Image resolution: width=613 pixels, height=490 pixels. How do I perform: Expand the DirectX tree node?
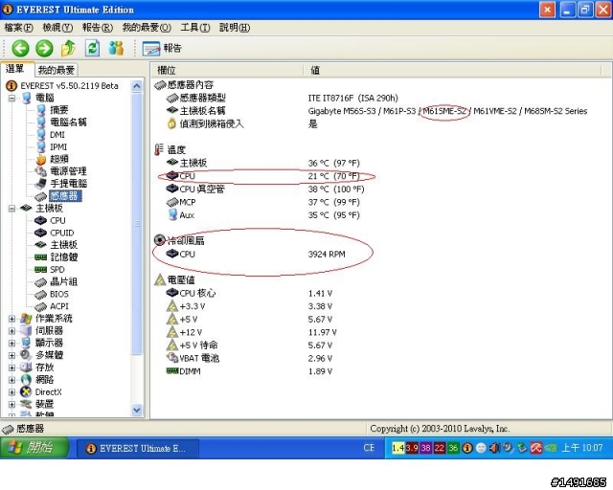[11, 392]
